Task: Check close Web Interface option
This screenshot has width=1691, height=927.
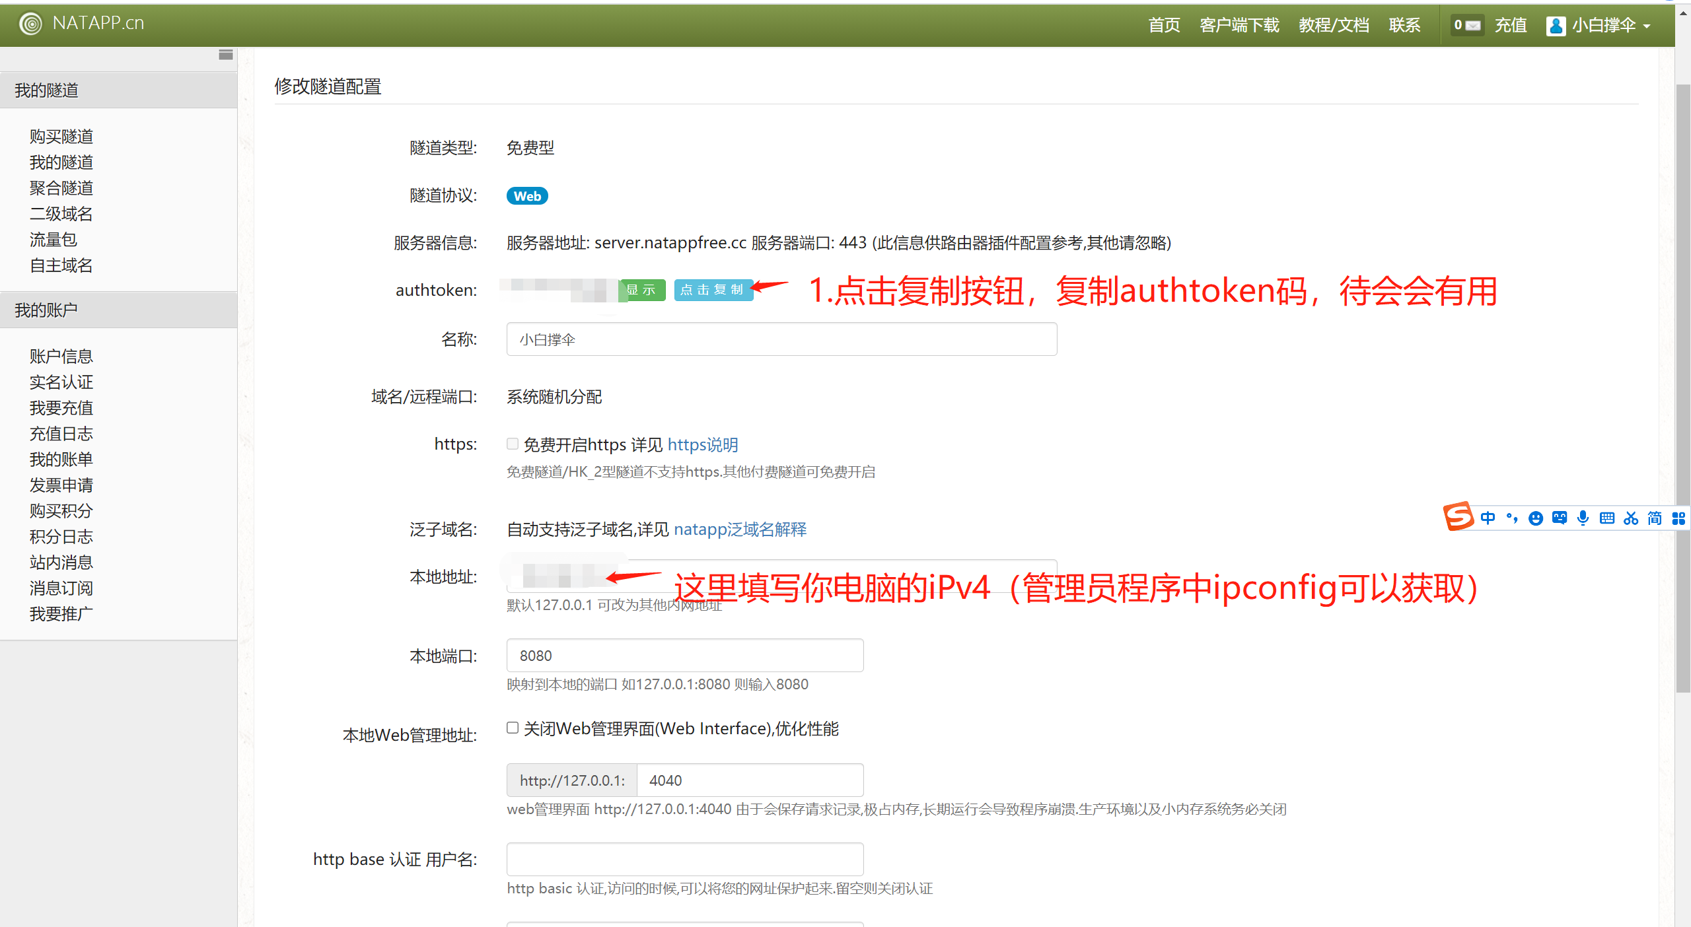Action: point(513,728)
